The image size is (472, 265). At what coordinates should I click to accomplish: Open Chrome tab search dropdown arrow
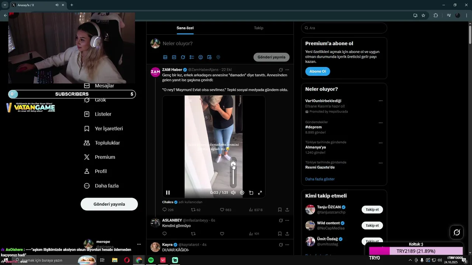(5, 5)
